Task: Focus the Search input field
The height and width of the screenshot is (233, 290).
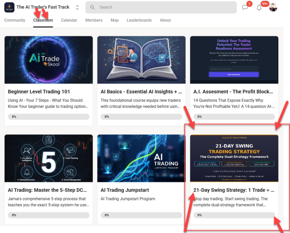Action: 161,7
